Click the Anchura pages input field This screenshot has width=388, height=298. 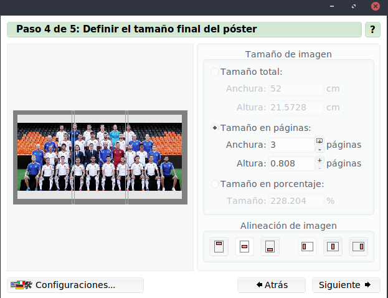coord(291,145)
